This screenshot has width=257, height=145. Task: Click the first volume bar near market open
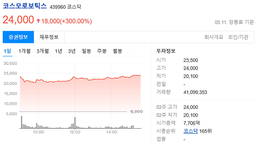pyautogui.click(x=21, y=122)
